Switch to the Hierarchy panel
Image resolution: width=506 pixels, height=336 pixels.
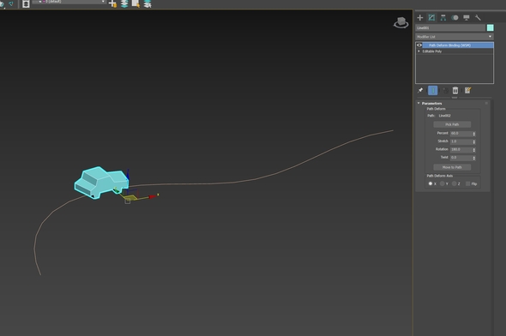[x=443, y=18]
